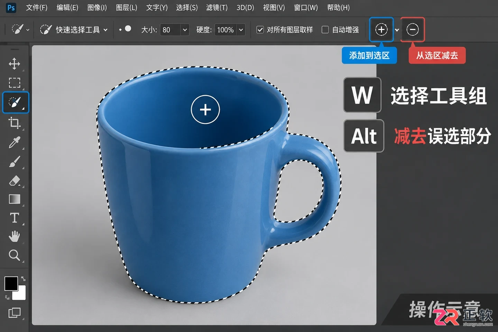Click the Photoshop Ps logo icon
The width and height of the screenshot is (498, 332).
click(x=11, y=8)
